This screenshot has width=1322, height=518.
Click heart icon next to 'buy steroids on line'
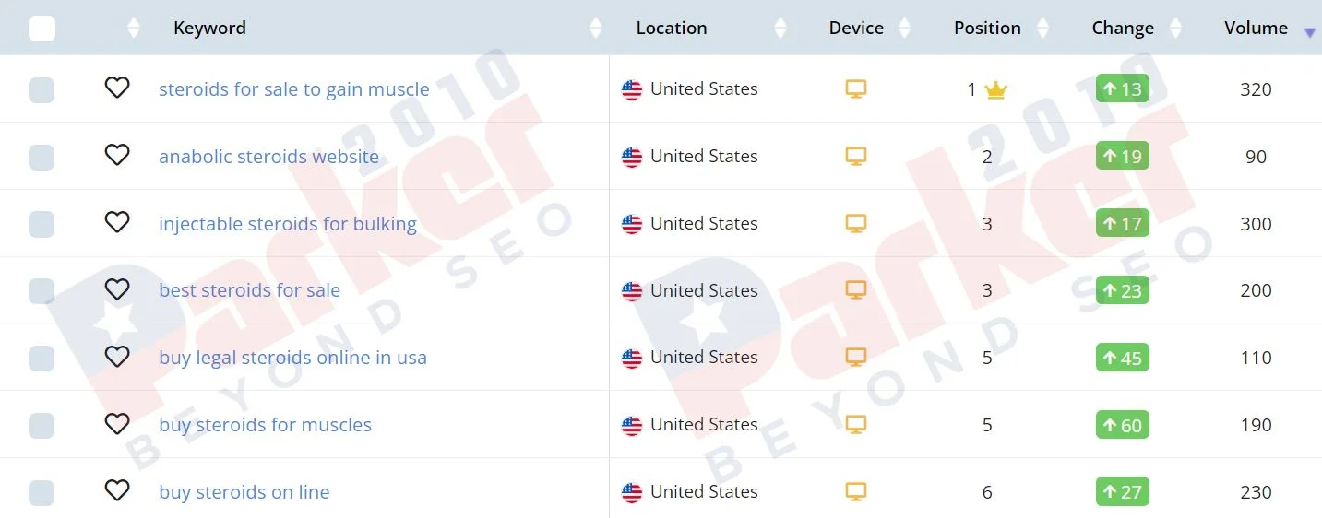pos(117,490)
